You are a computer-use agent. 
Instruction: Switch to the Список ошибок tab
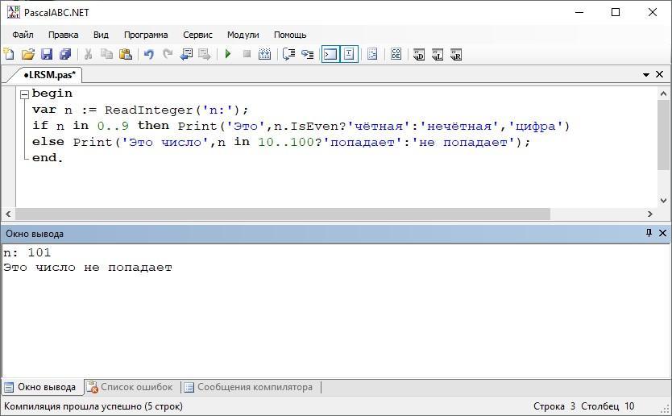point(130,387)
